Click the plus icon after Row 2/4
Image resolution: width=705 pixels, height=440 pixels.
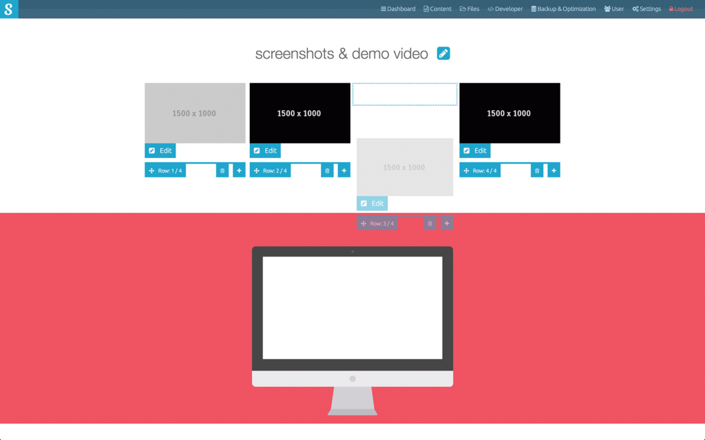coord(344,170)
